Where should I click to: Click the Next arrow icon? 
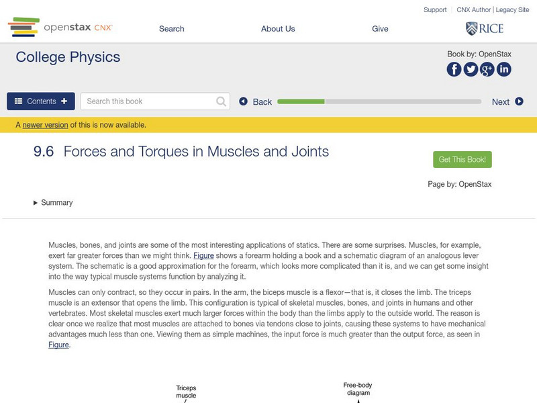click(519, 101)
